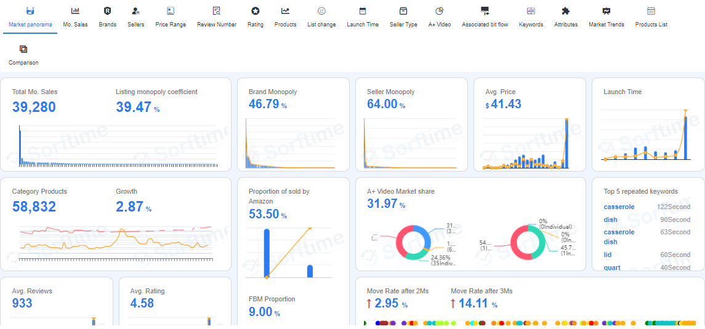705x329 pixels.
Task: Click the 'lid' repeated keyword link
Action: pyautogui.click(x=608, y=255)
